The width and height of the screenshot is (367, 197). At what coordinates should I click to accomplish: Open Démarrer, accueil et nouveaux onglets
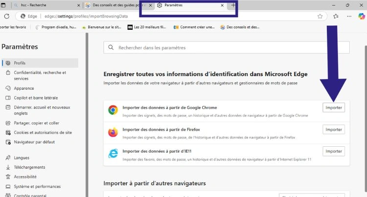click(40, 110)
